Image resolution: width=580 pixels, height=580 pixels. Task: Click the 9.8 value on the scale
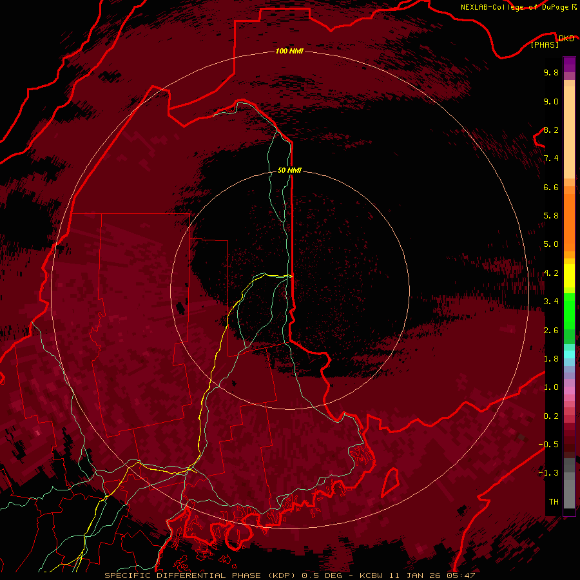point(551,72)
